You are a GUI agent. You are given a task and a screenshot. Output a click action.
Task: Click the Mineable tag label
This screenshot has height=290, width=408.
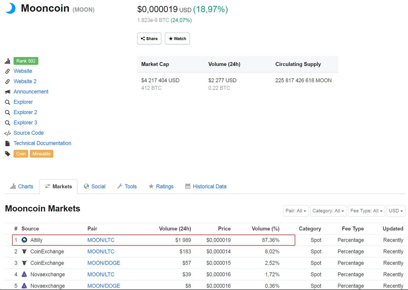[x=41, y=154]
